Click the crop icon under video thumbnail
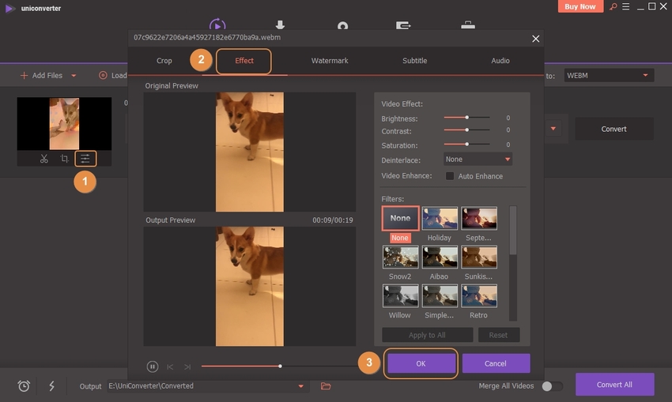The width and height of the screenshot is (672, 402). [65, 159]
